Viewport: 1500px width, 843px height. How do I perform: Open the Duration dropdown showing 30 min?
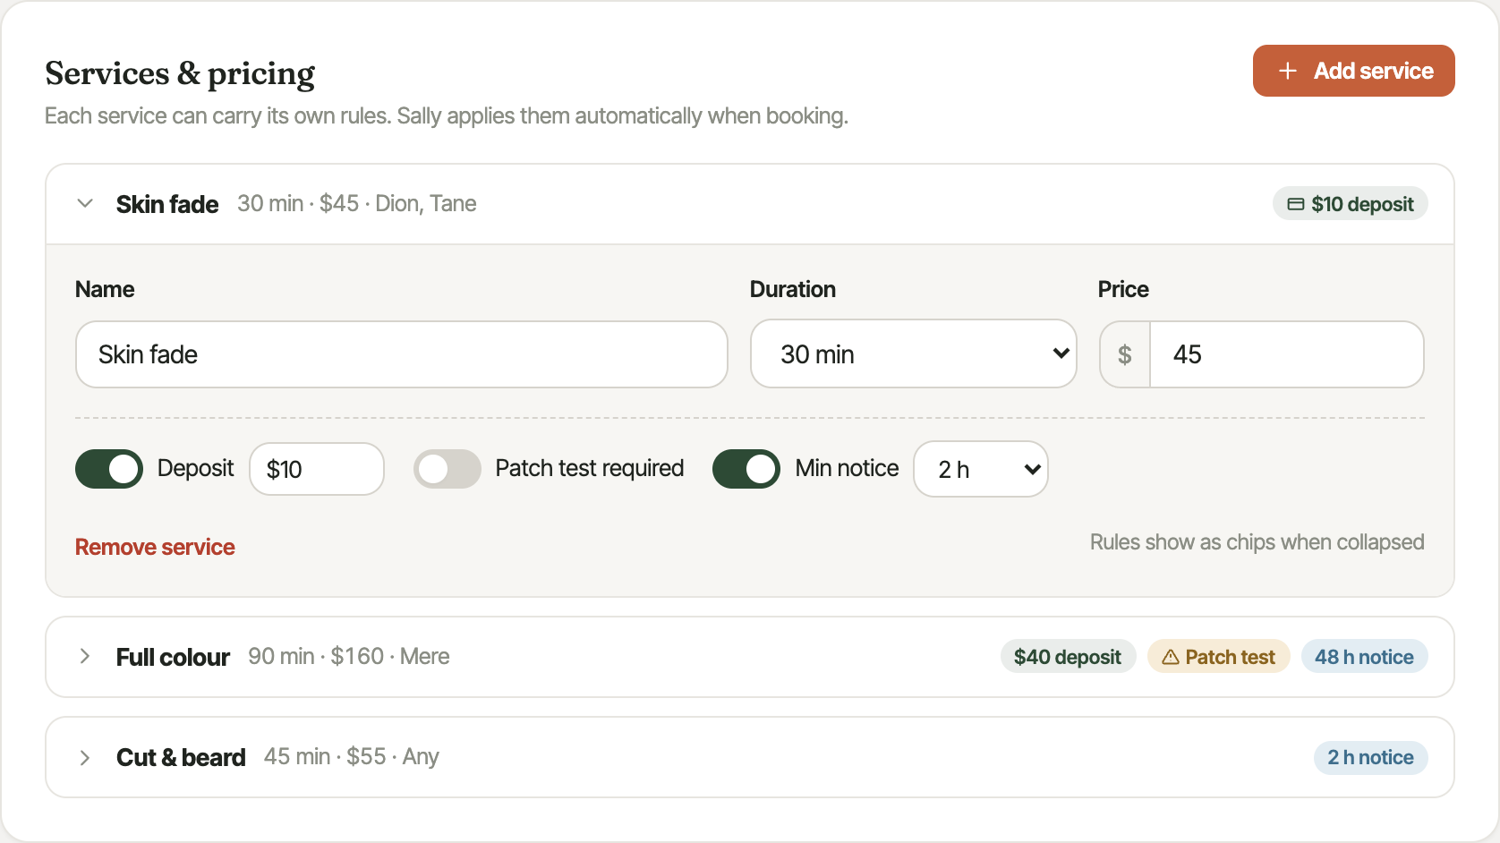pos(913,354)
